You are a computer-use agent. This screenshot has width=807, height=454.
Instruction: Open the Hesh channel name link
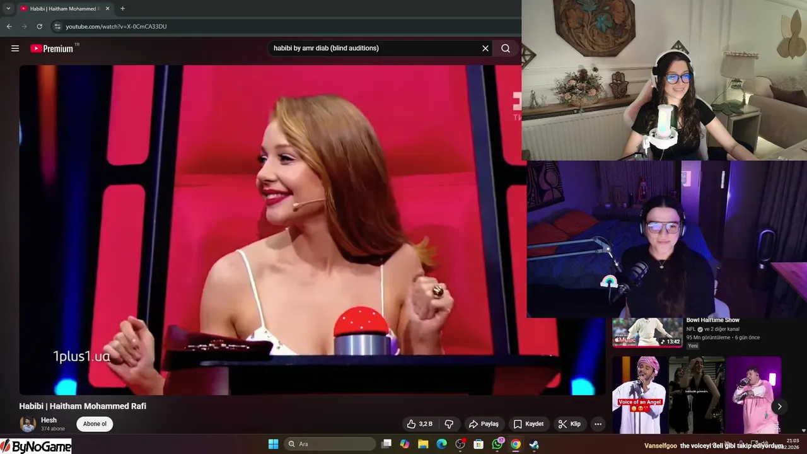[x=49, y=420]
